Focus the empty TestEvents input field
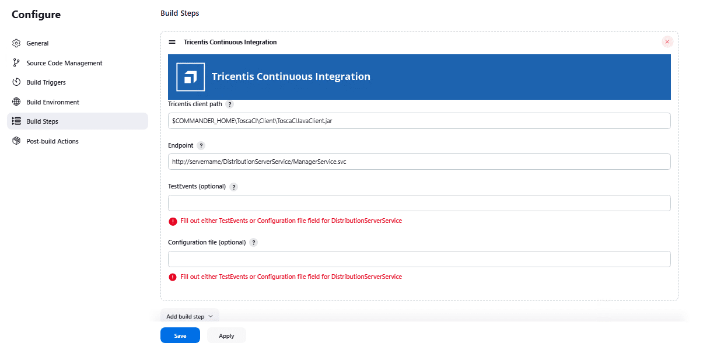 (x=419, y=203)
